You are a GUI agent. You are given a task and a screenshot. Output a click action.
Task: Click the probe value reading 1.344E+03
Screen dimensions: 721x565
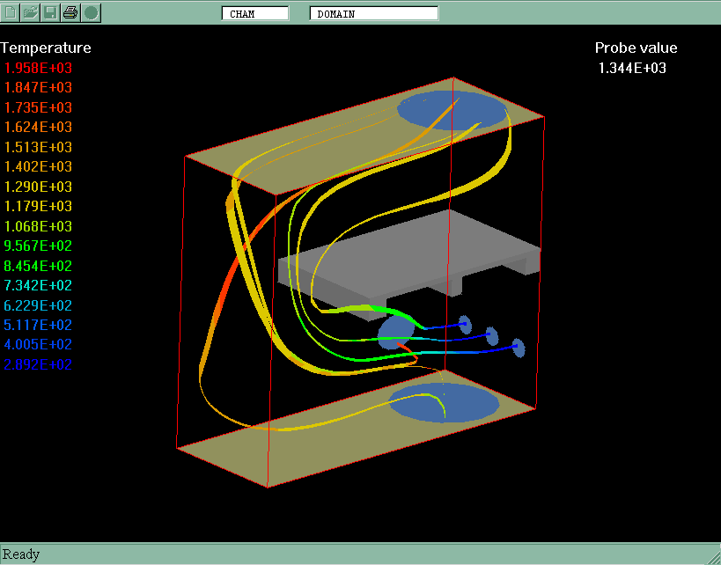tap(632, 68)
